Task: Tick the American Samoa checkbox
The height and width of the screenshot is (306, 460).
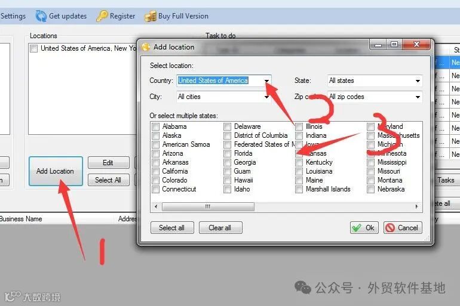Action: click(x=155, y=144)
